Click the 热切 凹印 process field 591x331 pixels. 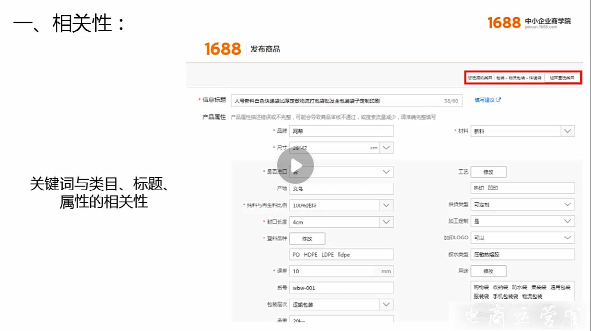coord(522,188)
